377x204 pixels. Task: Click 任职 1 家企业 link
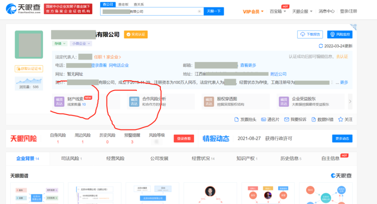pos(107,57)
